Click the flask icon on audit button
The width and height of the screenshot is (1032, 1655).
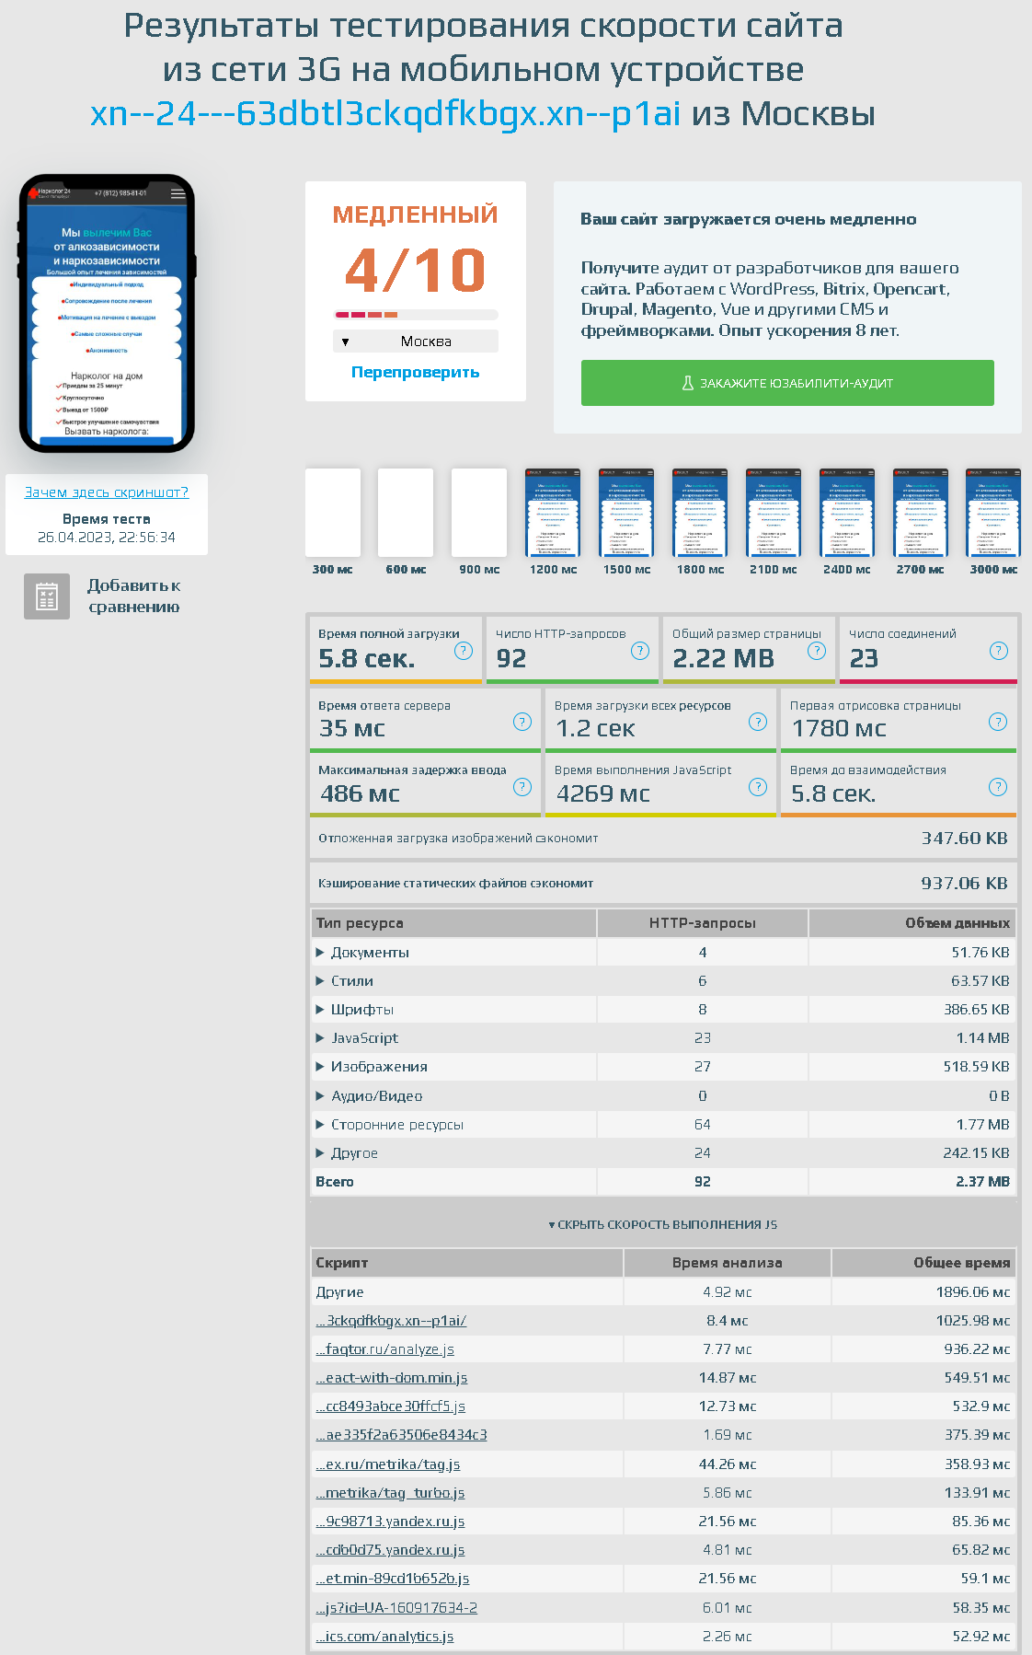[x=687, y=383]
